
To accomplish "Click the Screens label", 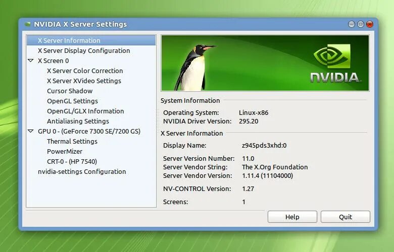I will [x=175, y=202].
